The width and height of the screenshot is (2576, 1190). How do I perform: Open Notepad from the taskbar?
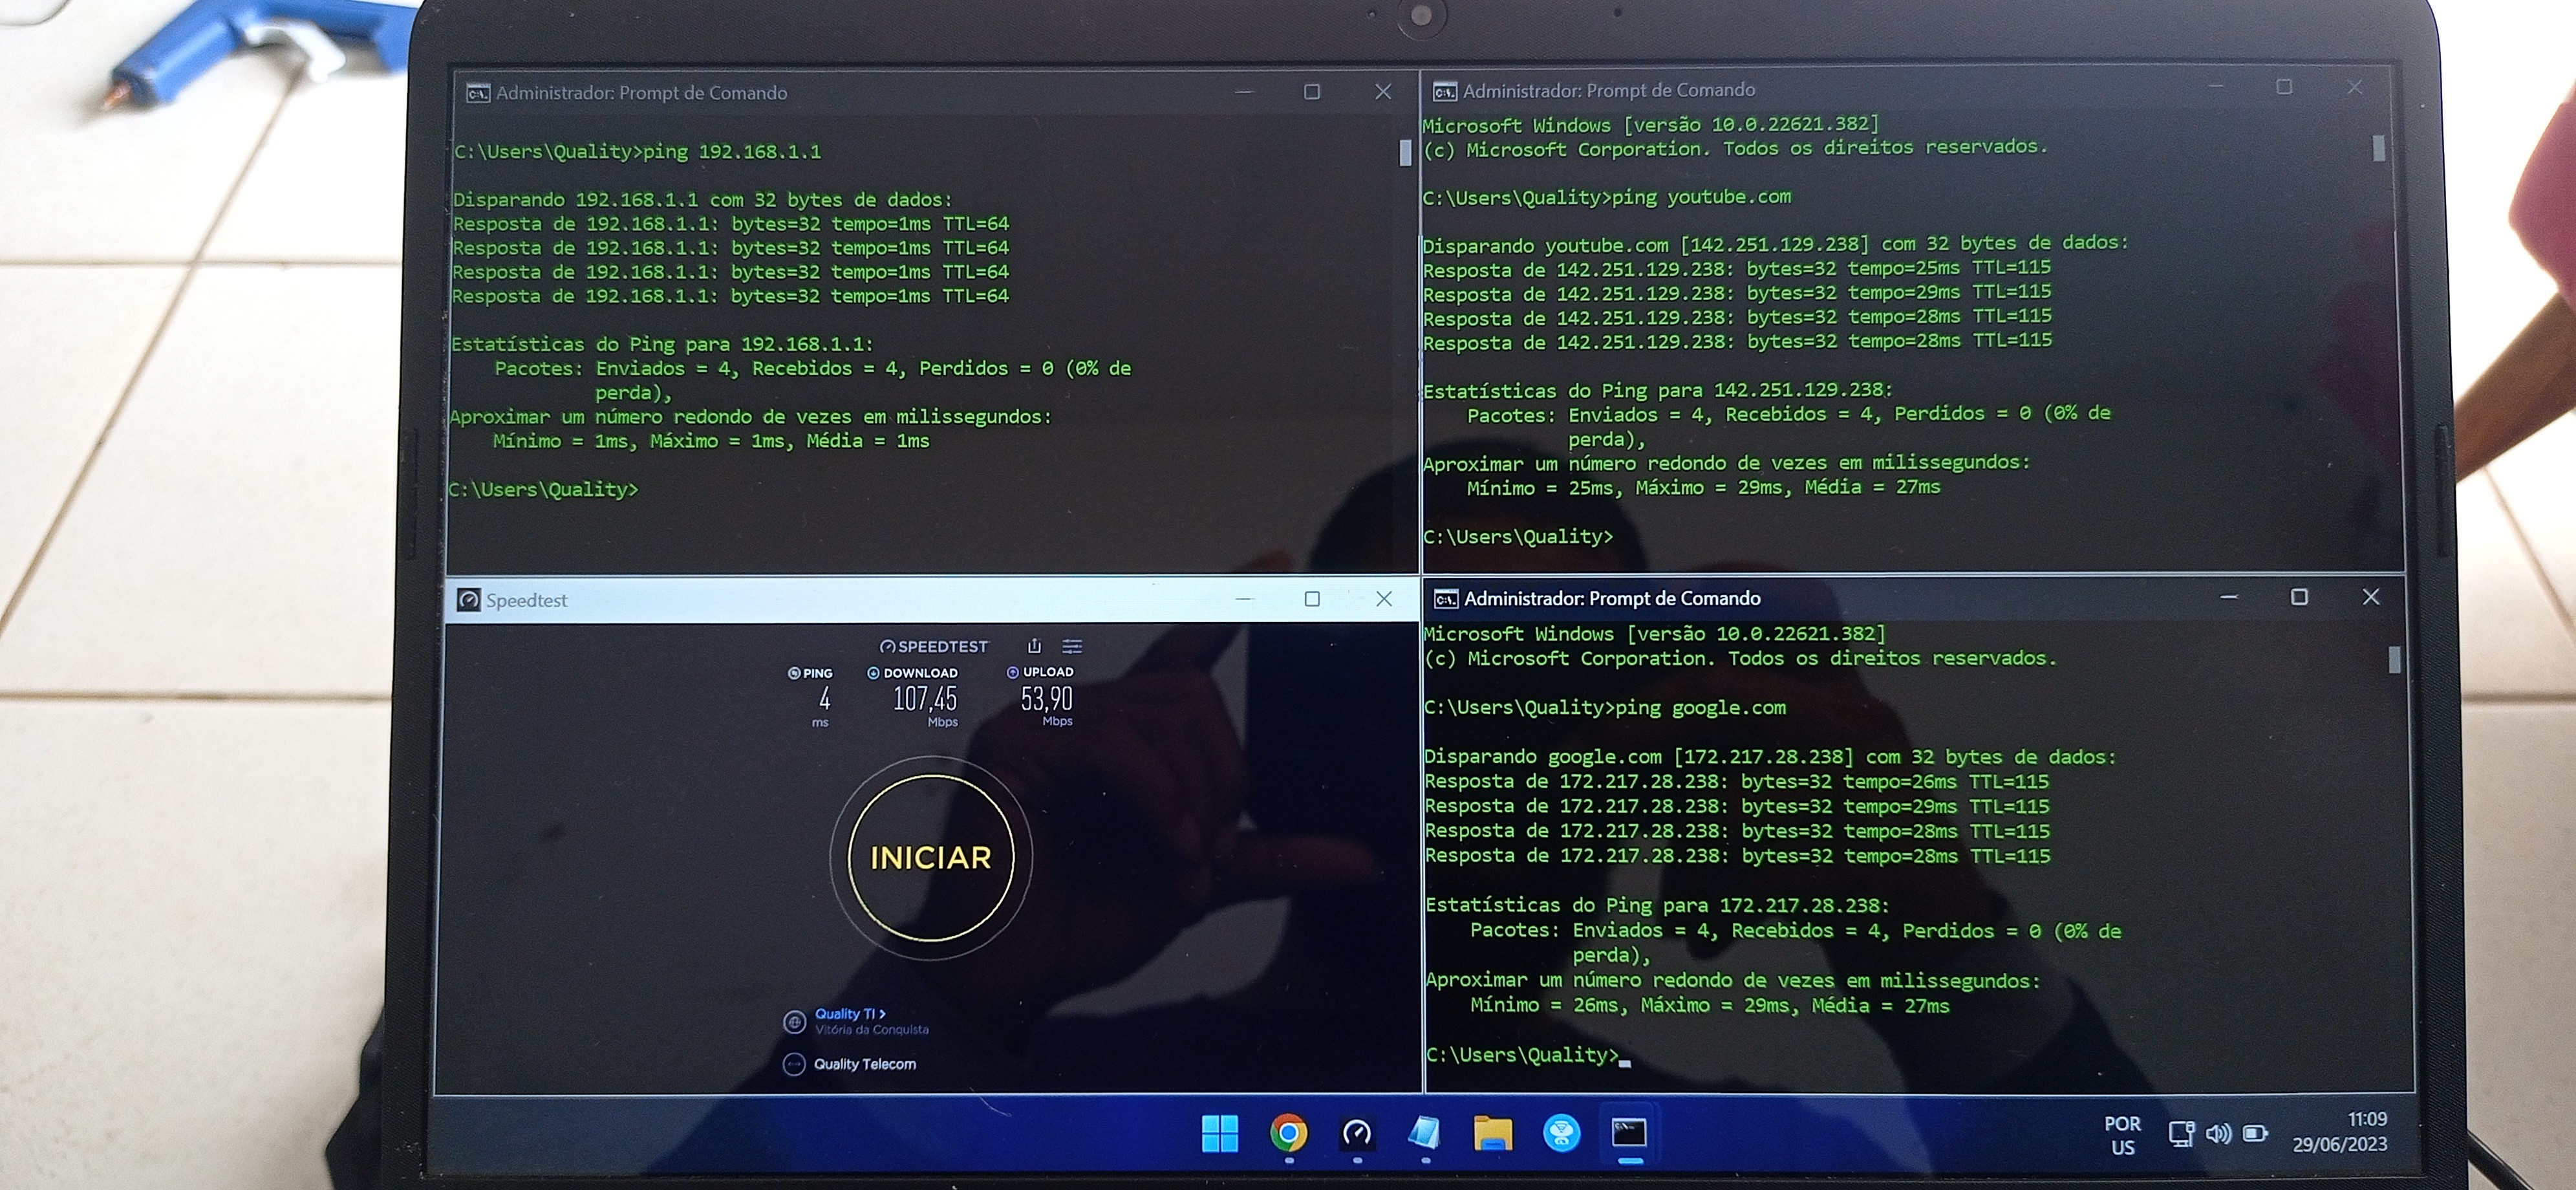(x=1424, y=1133)
